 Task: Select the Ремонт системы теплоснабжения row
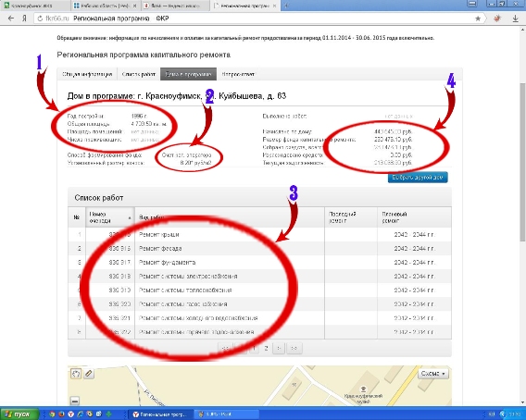click(259, 290)
